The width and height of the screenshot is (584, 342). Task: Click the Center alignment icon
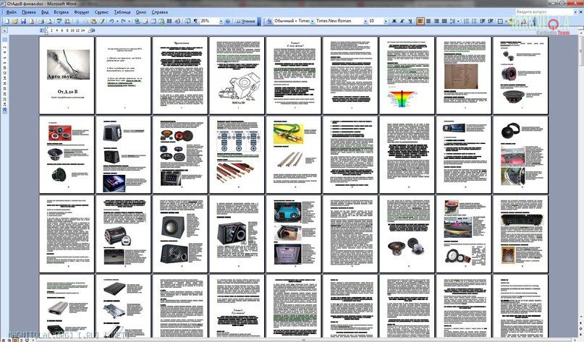(429, 21)
